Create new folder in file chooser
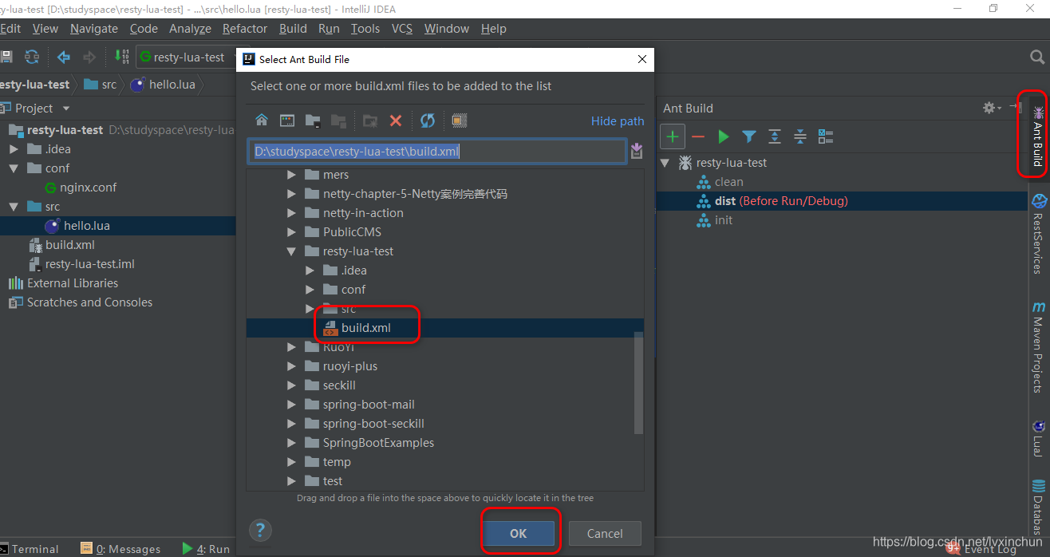1050x557 pixels. click(x=370, y=120)
